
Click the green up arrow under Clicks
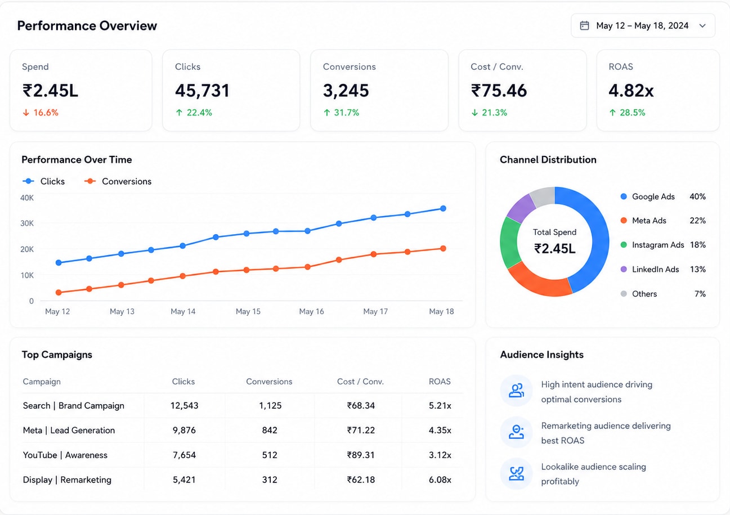179,113
